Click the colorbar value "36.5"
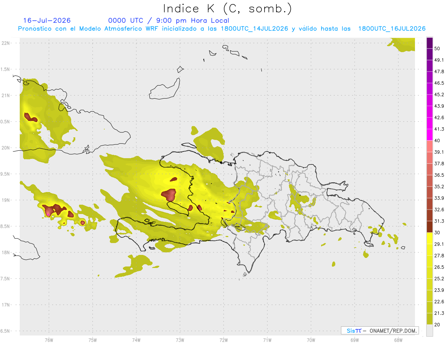 (439, 175)
